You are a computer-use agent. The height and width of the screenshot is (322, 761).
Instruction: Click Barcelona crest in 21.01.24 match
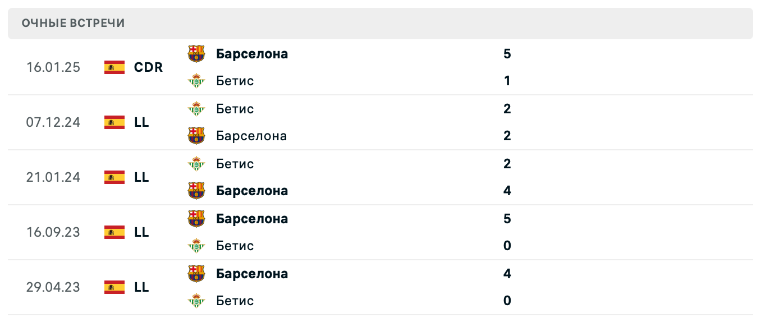click(196, 191)
